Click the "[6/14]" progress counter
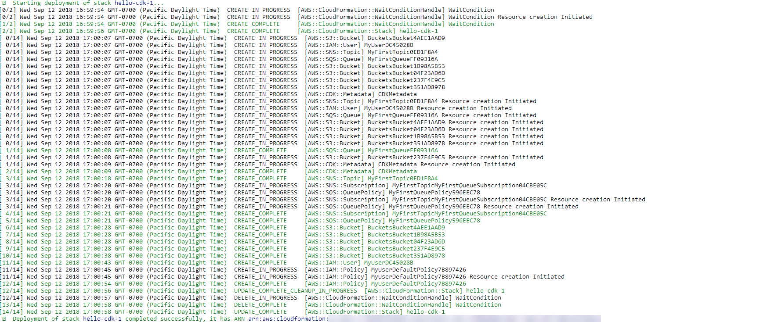 click(x=11, y=228)
